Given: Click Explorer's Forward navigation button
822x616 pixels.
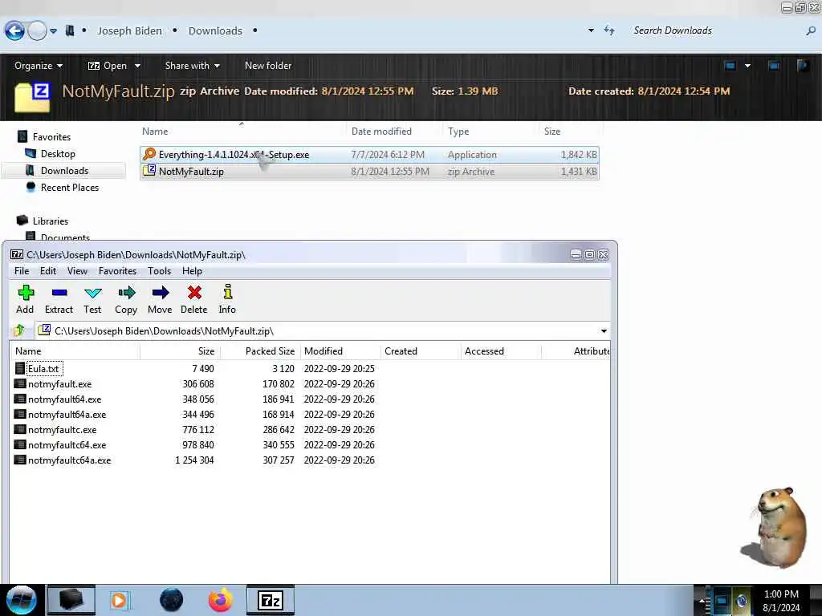Looking at the screenshot, I should tap(37, 31).
